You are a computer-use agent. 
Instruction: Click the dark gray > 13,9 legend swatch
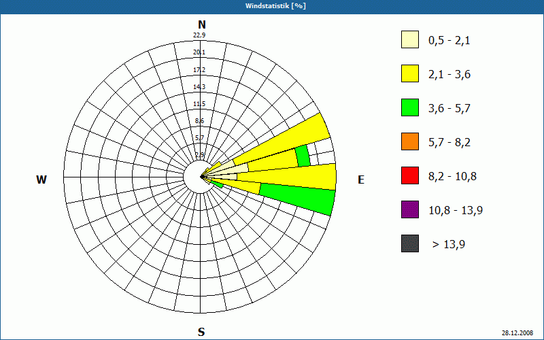[x=410, y=243]
